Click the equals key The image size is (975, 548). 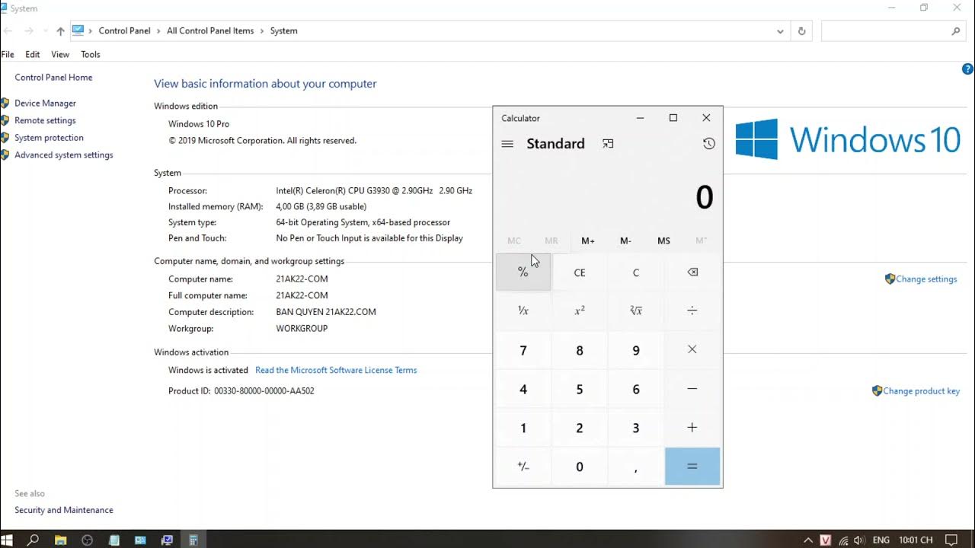coord(692,467)
